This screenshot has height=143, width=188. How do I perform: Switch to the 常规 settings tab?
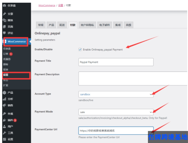click(x=41, y=25)
